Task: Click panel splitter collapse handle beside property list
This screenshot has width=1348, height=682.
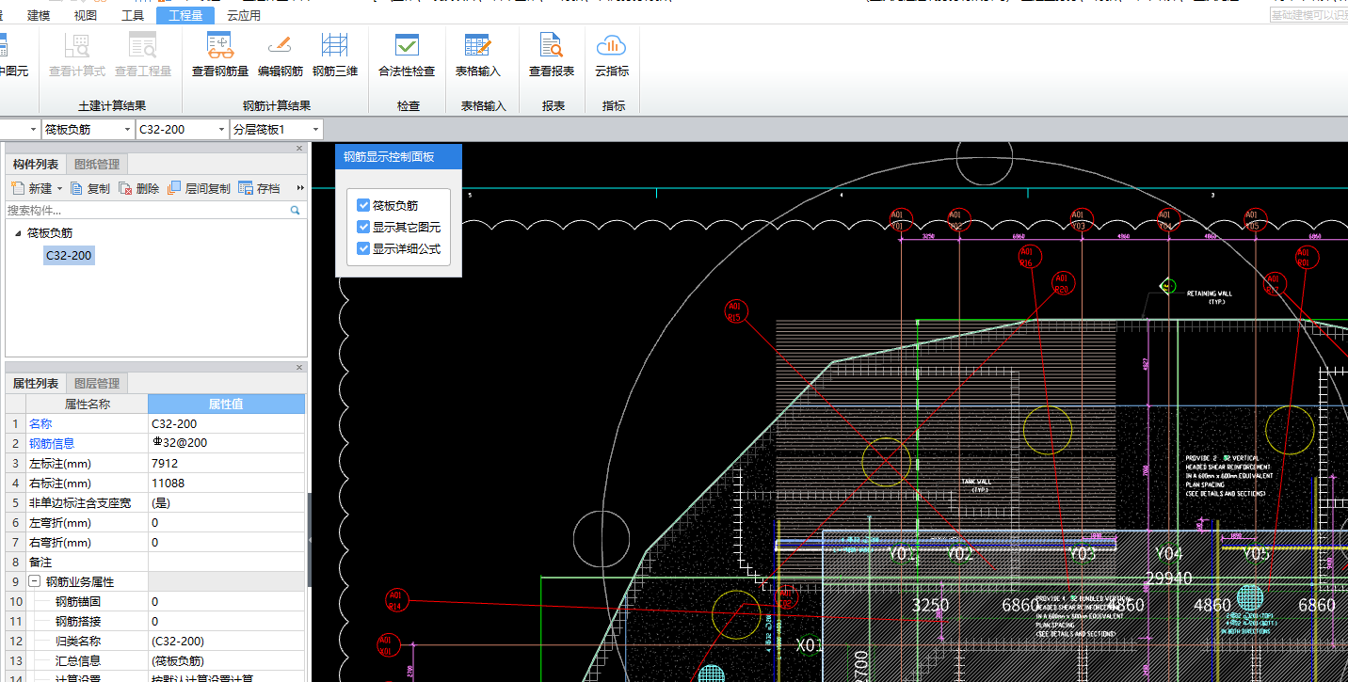Action: 310,539
